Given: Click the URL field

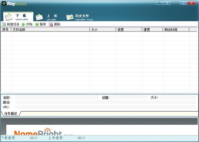Looking at the screenshot, I should coord(106,107).
